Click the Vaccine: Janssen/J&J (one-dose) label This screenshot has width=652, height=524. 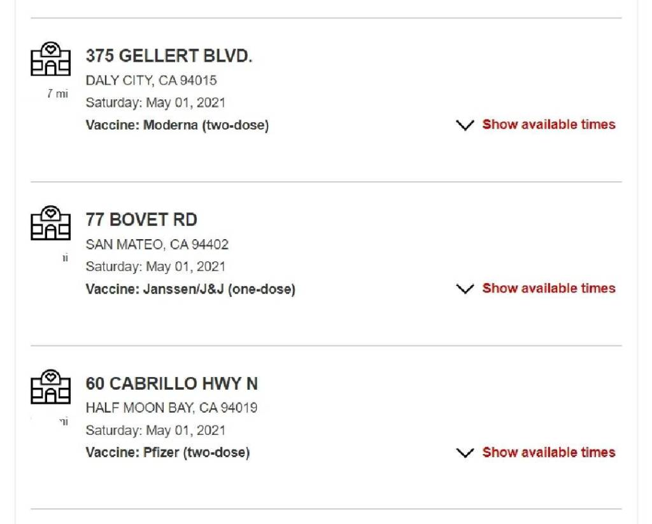pyautogui.click(x=190, y=289)
